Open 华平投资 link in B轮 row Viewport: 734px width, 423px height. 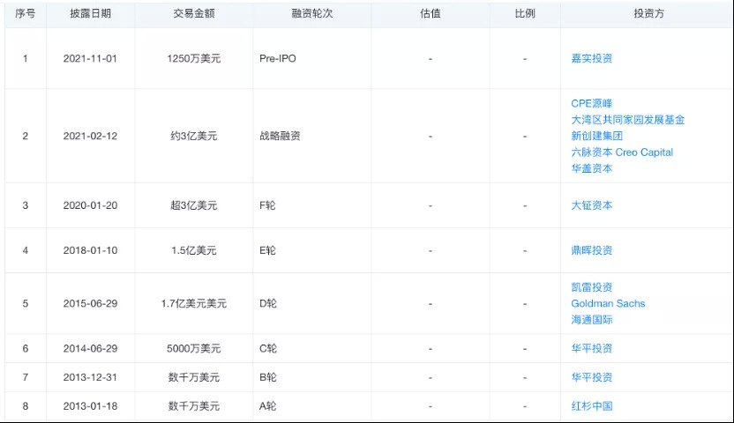[x=591, y=377]
